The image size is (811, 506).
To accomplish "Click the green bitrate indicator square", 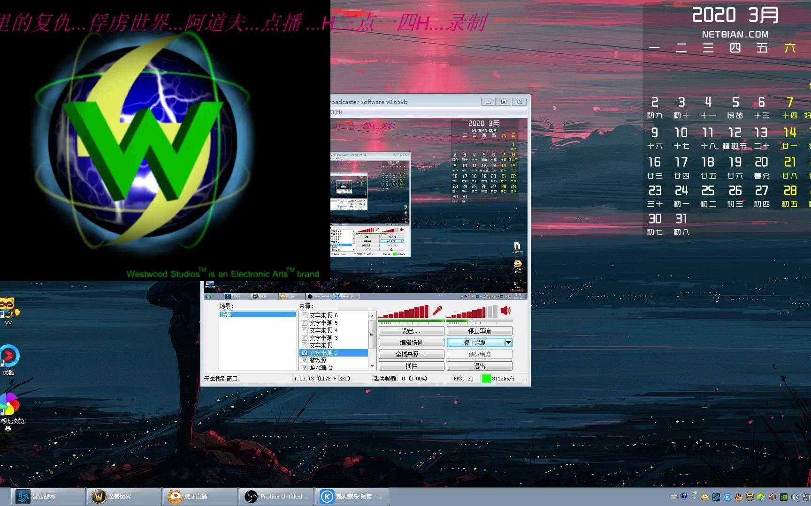I will [486, 379].
